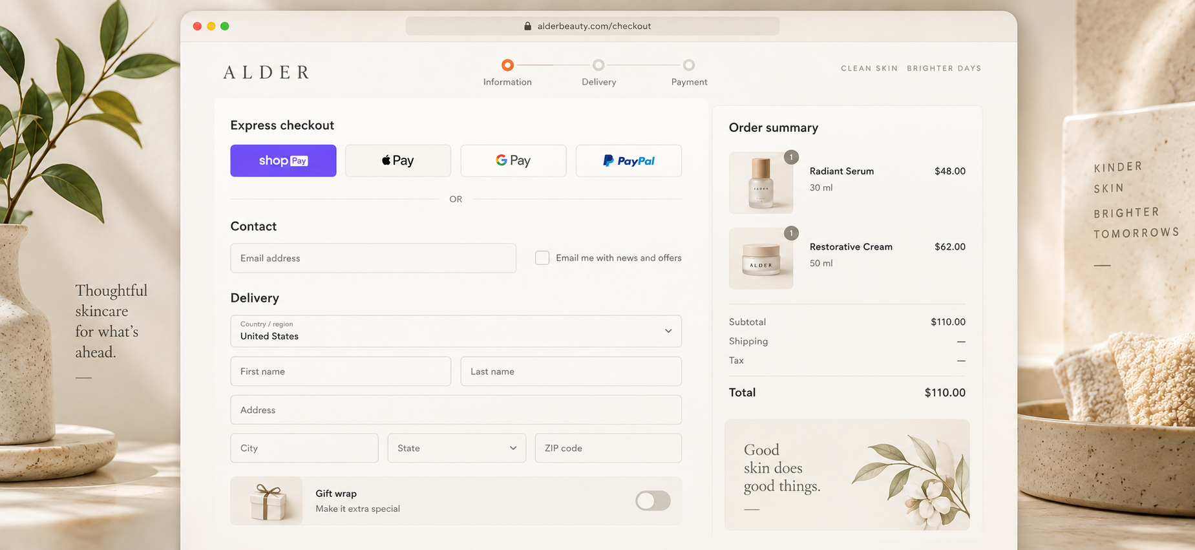Focus the Address input field
This screenshot has height=550, width=1195.
pyautogui.click(x=456, y=410)
